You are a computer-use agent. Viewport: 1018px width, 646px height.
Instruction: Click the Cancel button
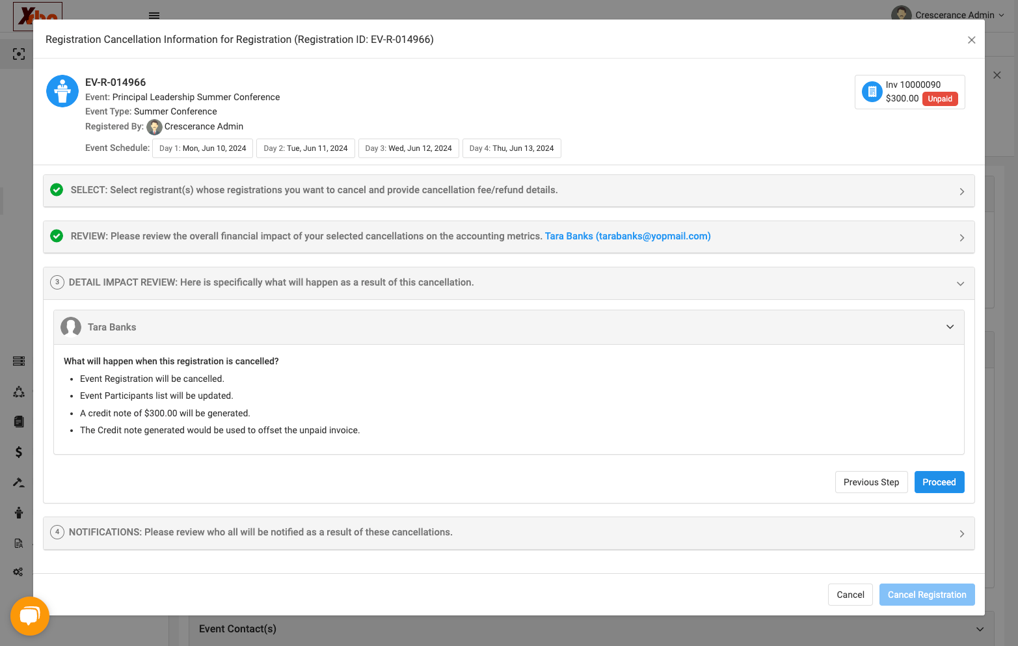[x=850, y=595]
